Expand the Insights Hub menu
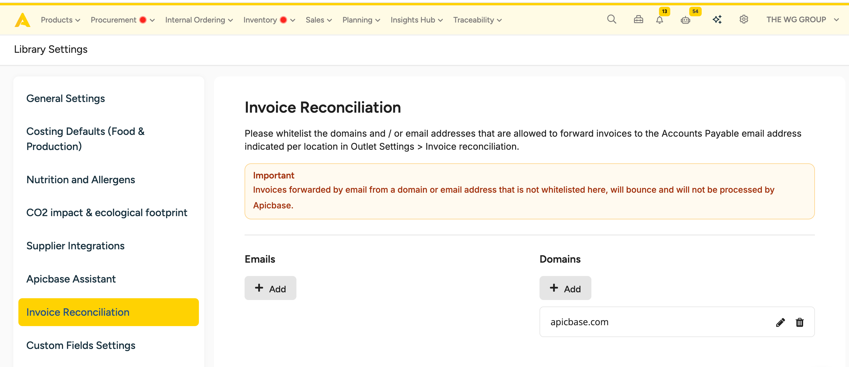This screenshot has height=367, width=849. [x=416, y=20]
